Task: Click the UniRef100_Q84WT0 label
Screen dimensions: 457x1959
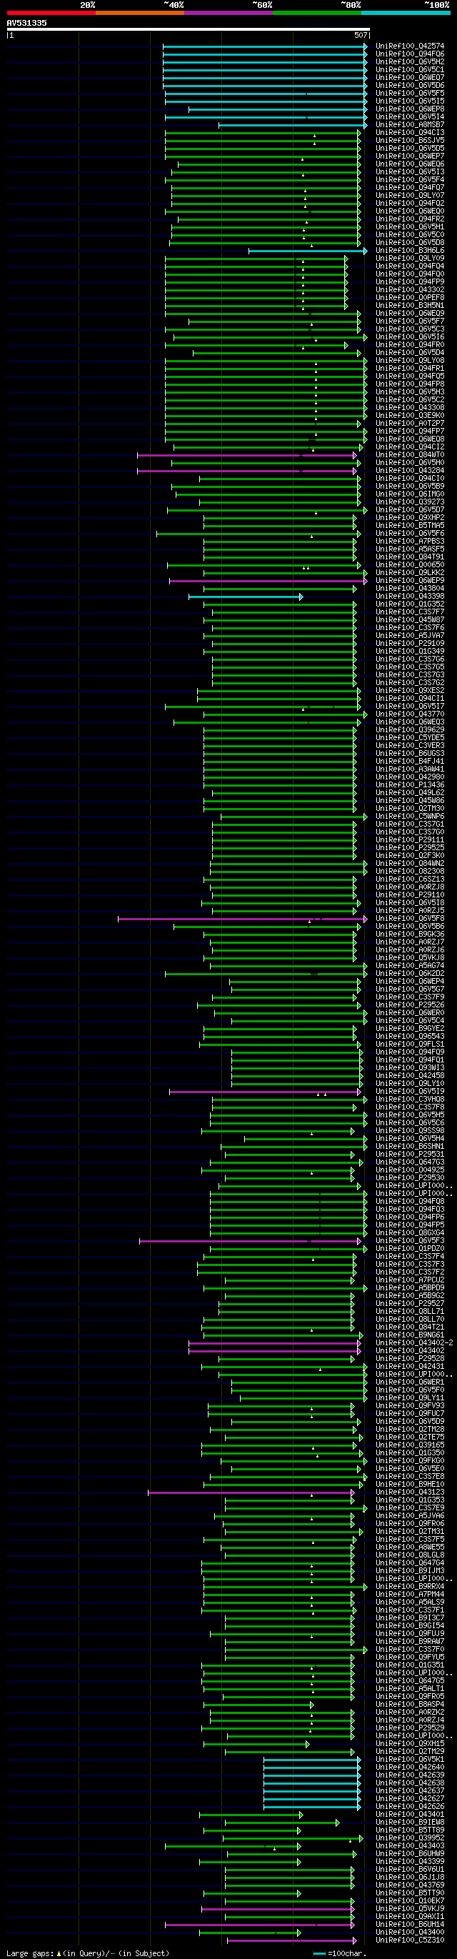Action: [x=410, y=455]
